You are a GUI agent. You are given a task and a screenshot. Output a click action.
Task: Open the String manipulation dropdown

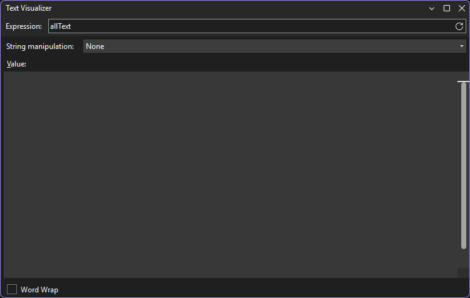click(274, 46)
